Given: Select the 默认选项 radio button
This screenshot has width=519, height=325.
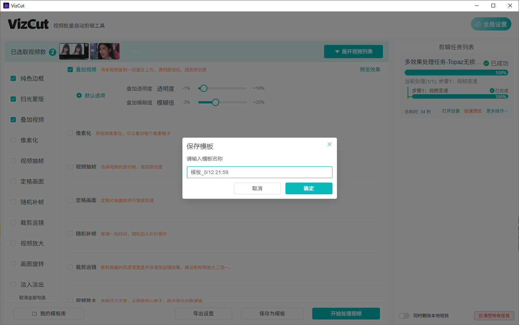Looking at the screenshot, I should 79,95.
